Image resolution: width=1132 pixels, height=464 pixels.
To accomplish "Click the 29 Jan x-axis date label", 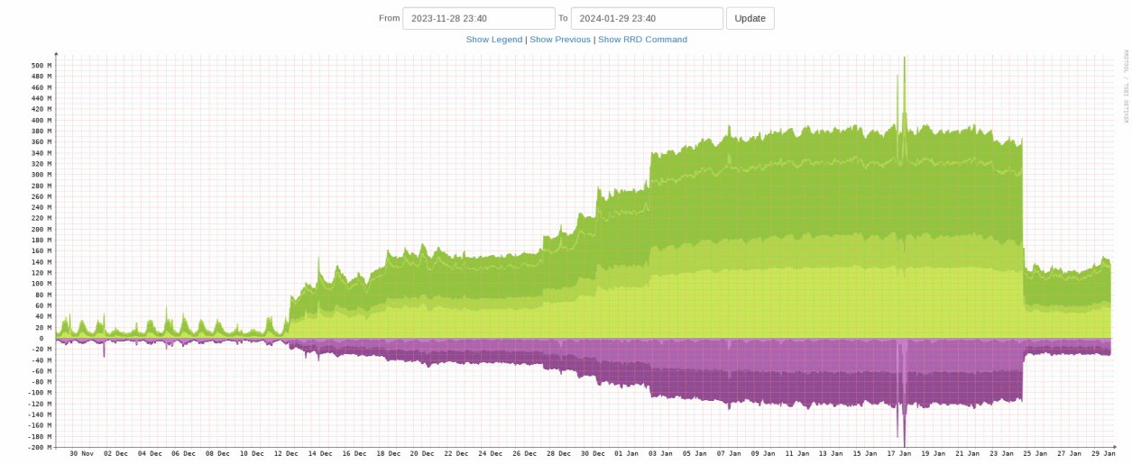I will pyautogui.click(x=1103, y=454).
